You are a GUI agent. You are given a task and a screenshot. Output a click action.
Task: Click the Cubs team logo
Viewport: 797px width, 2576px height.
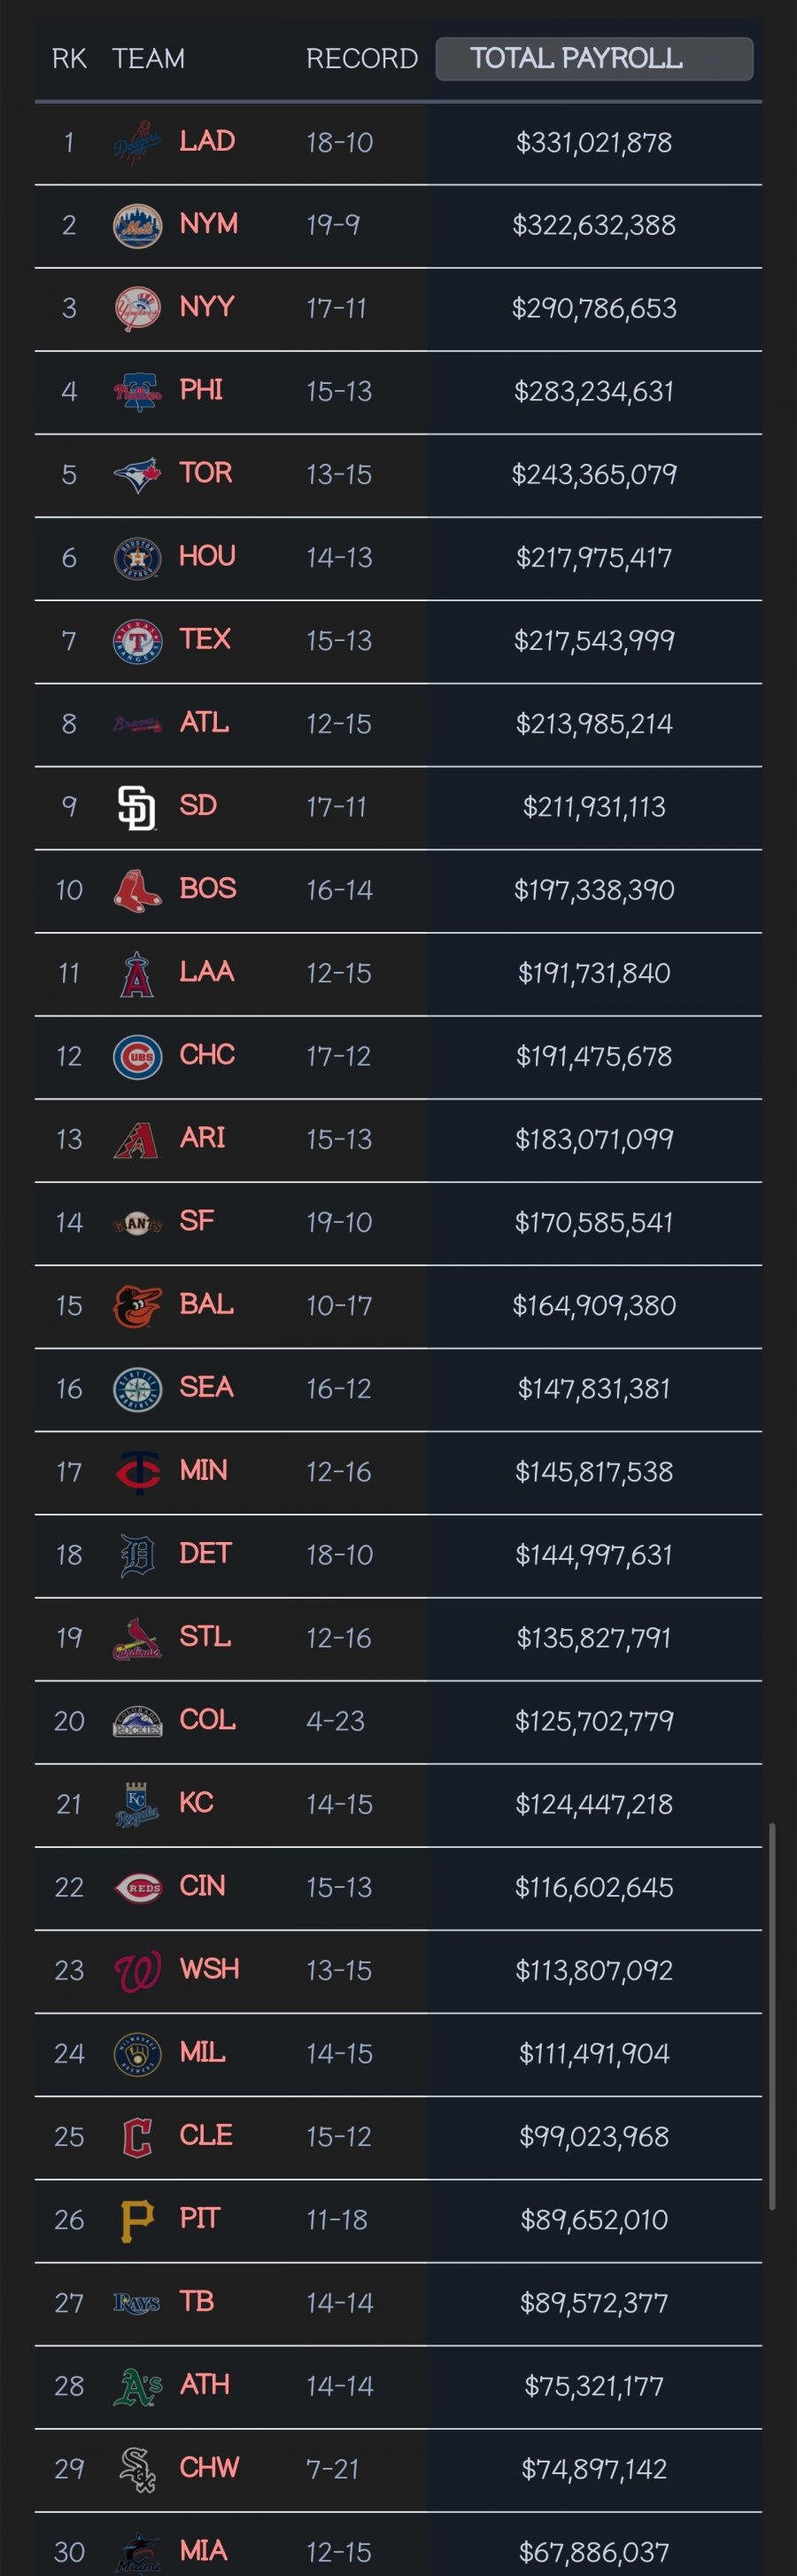137,1056
